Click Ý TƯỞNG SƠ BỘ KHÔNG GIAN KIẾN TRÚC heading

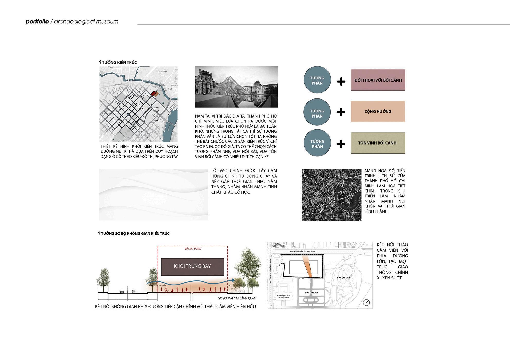coord(134,233)
